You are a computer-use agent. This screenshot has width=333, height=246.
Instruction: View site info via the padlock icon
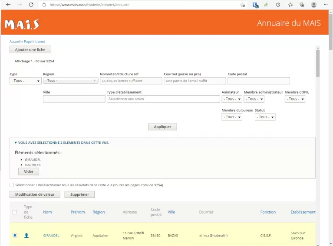pyautogui.click(x=44, y=5)
